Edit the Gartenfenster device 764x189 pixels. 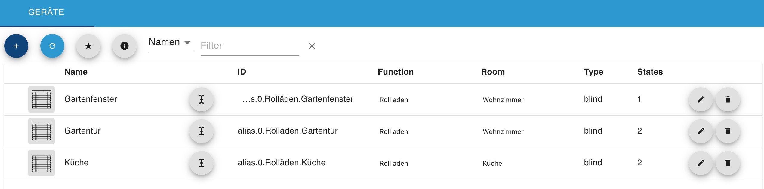pos(701,99)
